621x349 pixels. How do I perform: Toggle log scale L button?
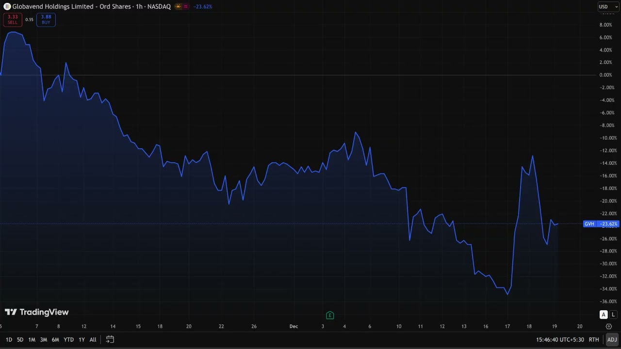[613, 315]
